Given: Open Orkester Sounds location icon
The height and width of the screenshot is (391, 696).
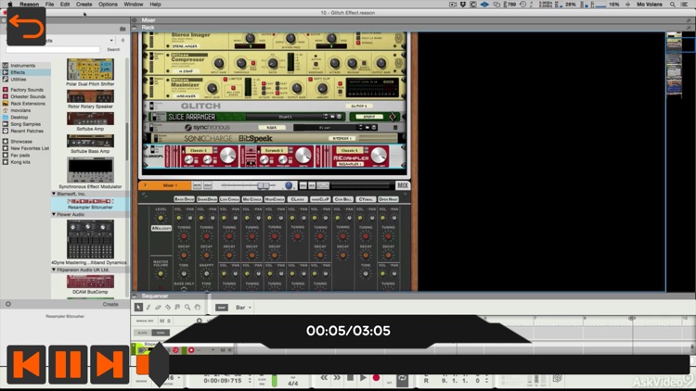Looking at the screenshot, I should click(x=6, y=96).
